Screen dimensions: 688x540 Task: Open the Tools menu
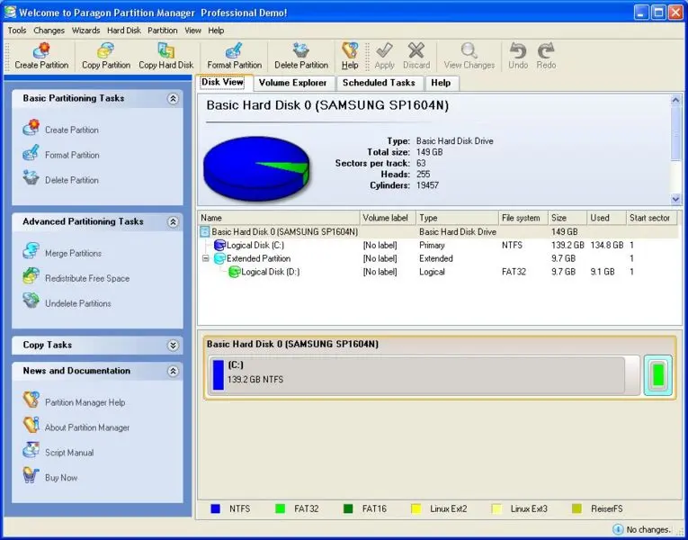[x=17, y=31]
